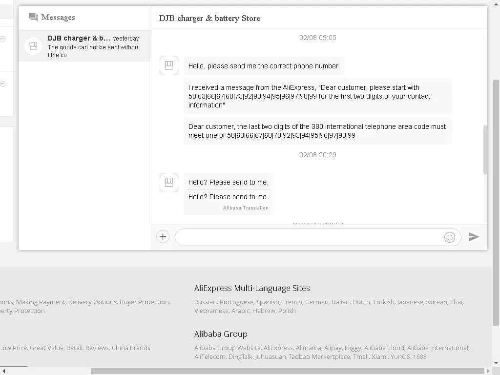Click the chat panel vertical scrollbar
500x375 pixels.
pyautogui.click(x=485, y=150)
